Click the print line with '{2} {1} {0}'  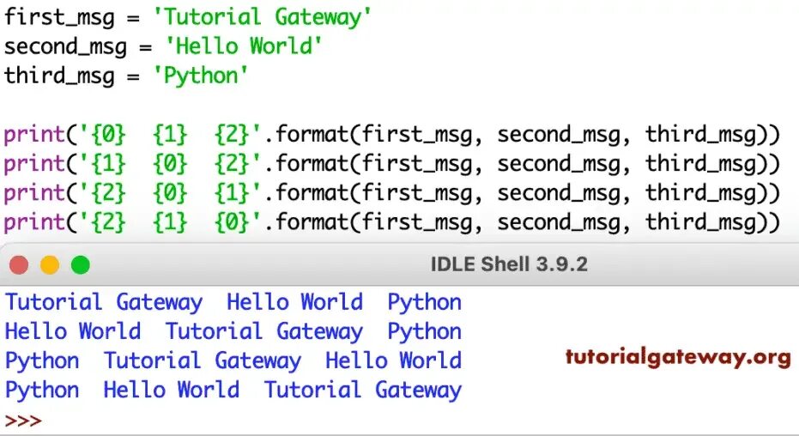392,222
